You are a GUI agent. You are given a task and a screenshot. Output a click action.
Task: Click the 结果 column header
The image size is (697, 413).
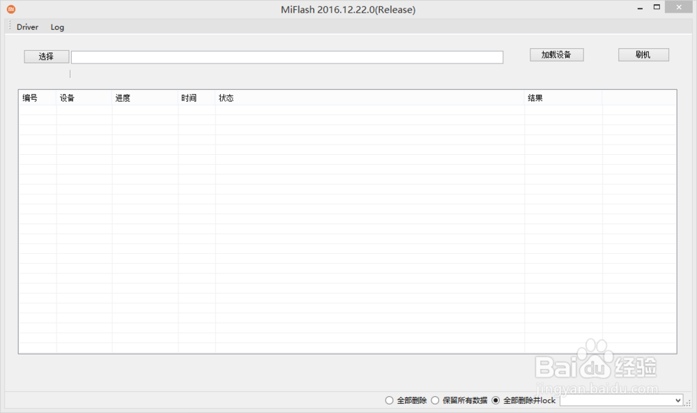[x=535, y=98]
